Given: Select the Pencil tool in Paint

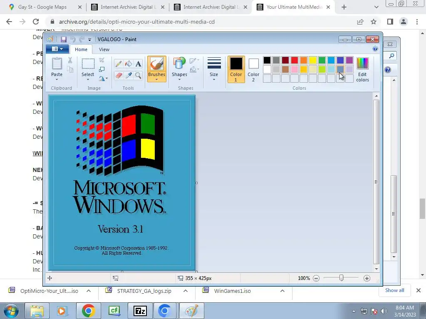Looking at the screenshot, I should click(x=119, y=64).
